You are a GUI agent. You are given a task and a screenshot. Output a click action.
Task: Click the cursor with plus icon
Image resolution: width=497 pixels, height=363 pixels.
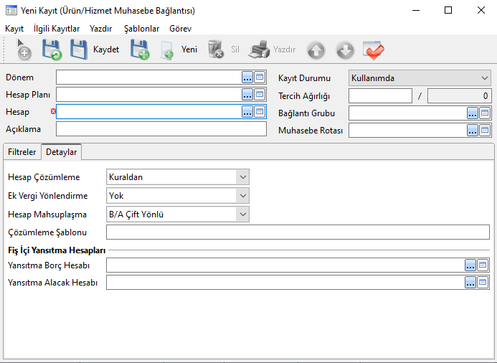click(22, 49)
